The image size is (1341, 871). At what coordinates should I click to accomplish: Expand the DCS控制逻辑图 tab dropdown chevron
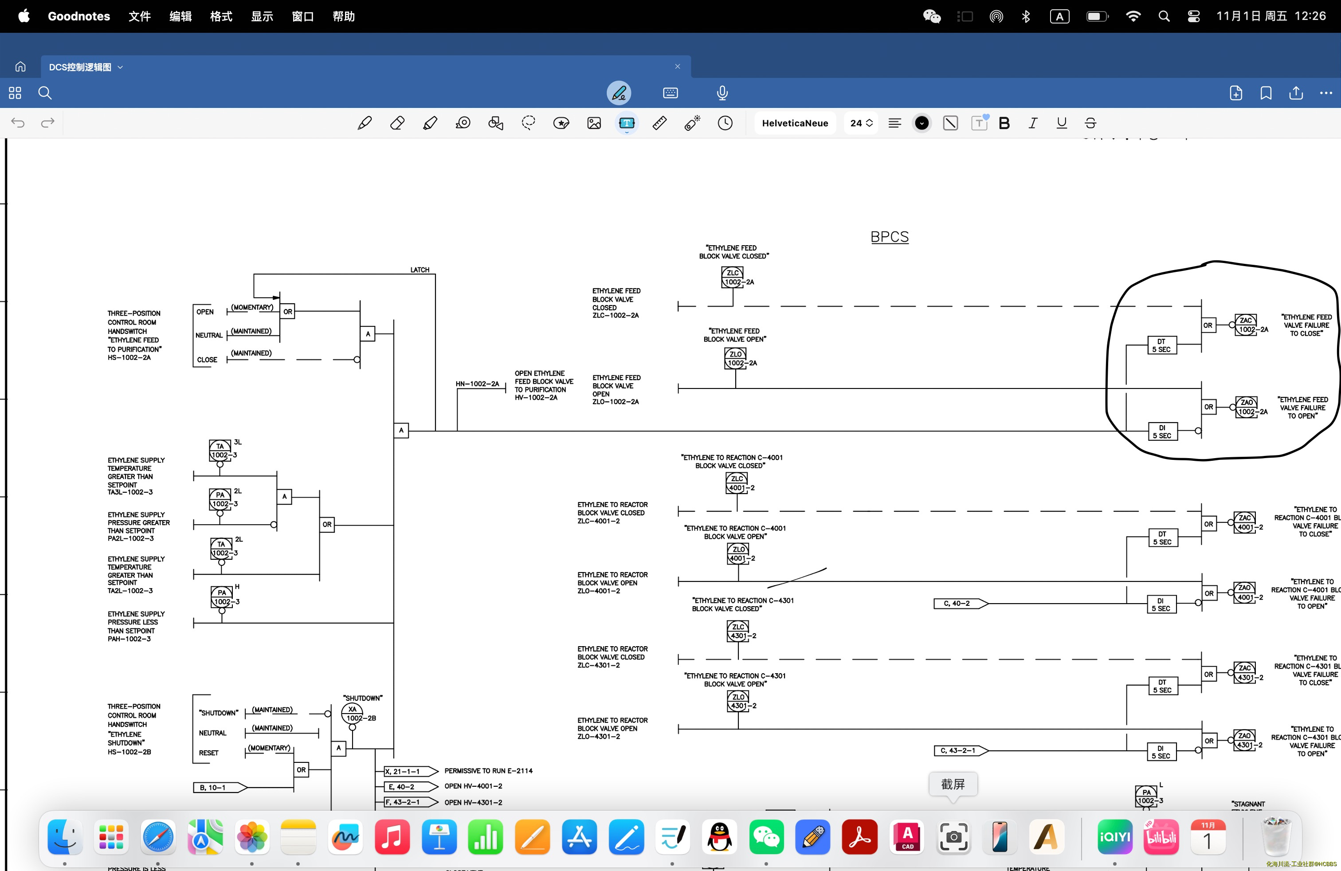120,67
